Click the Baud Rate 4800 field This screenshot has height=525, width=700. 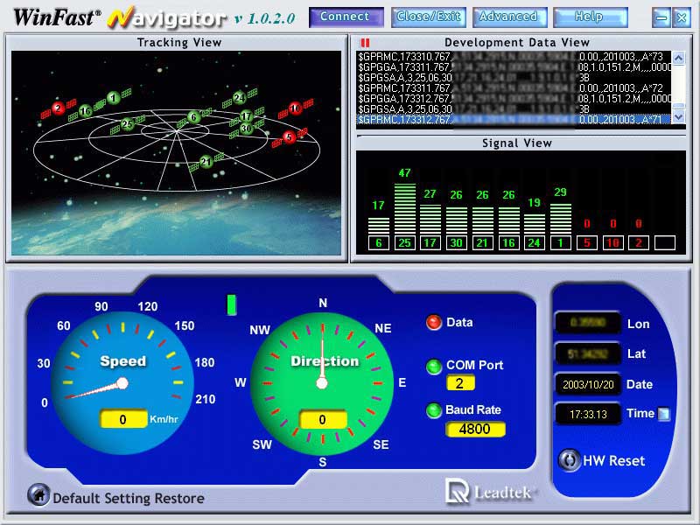[x=475, y=429]
